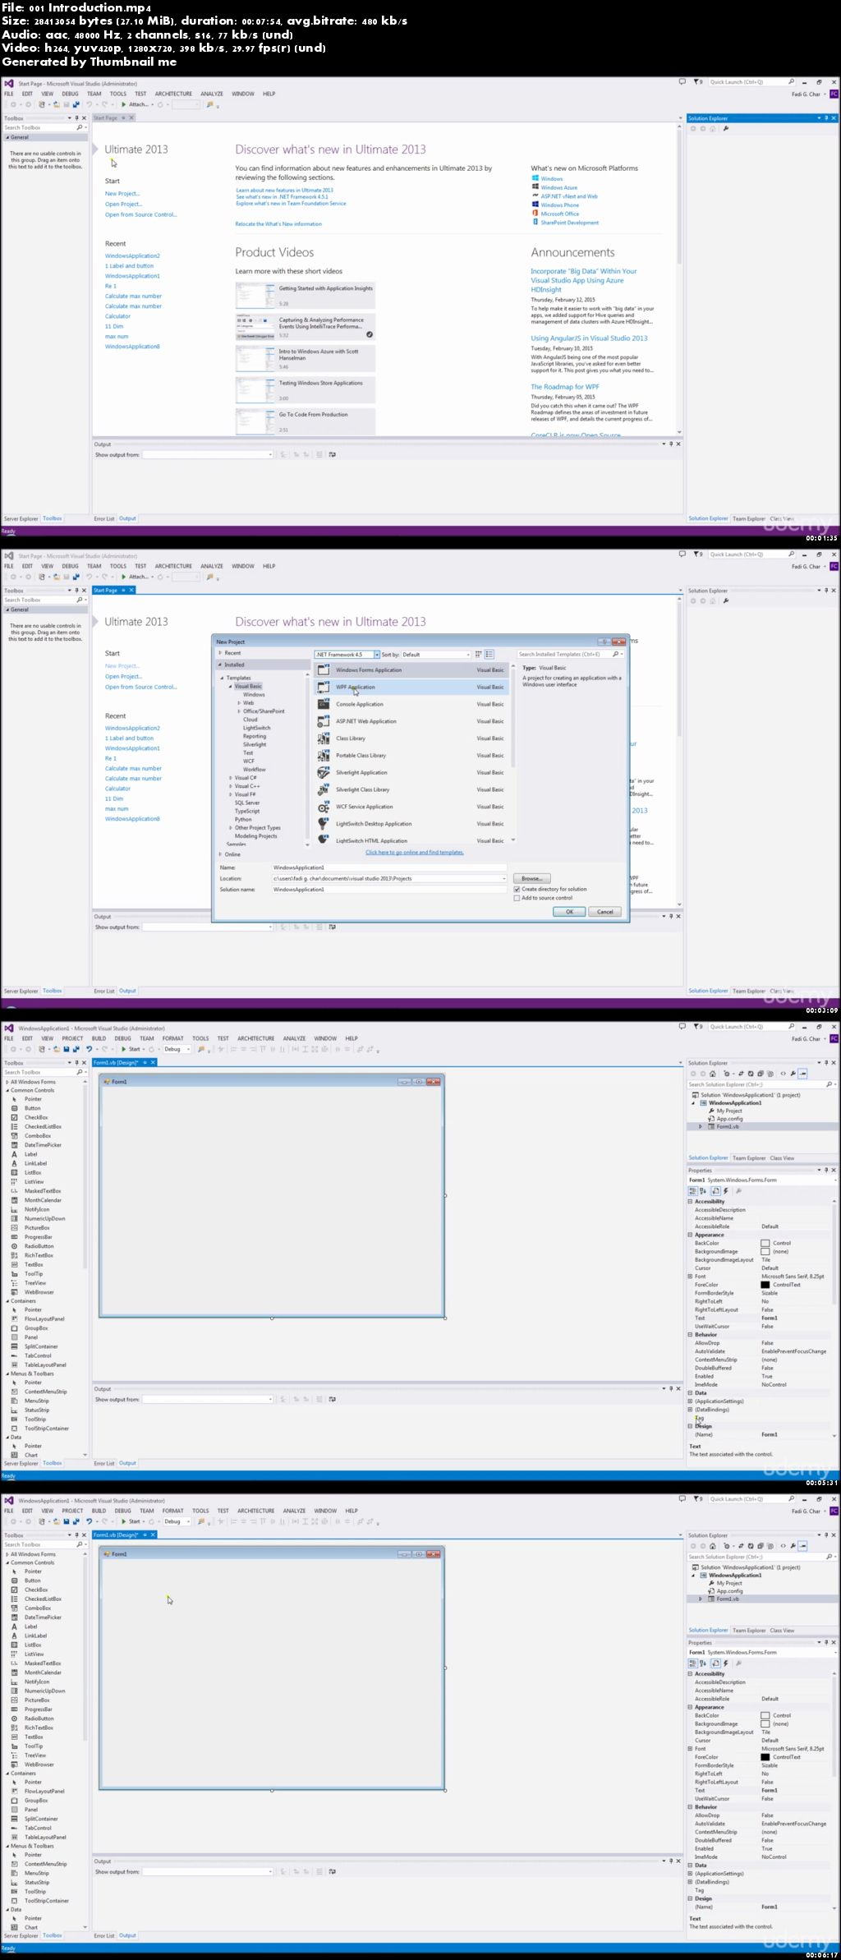This screenshot has height=1960, width=841.
Task: Click Solution Explorer Properties wrench in 00:05:31 frame
Action: click(793, 1074)
